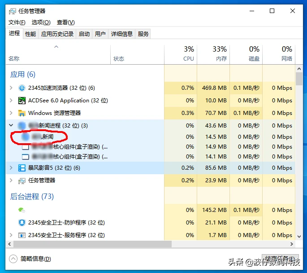The image size is (307, 273).
Task: Click the 2345 browser app icon
Action: (x=22, y=88)
